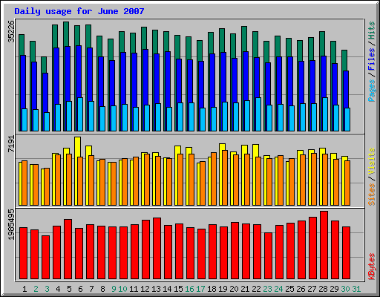Click the 'Pages' legend label
Image resolution: width=380 pixels, height=297 pixels.
click(372, 91)
